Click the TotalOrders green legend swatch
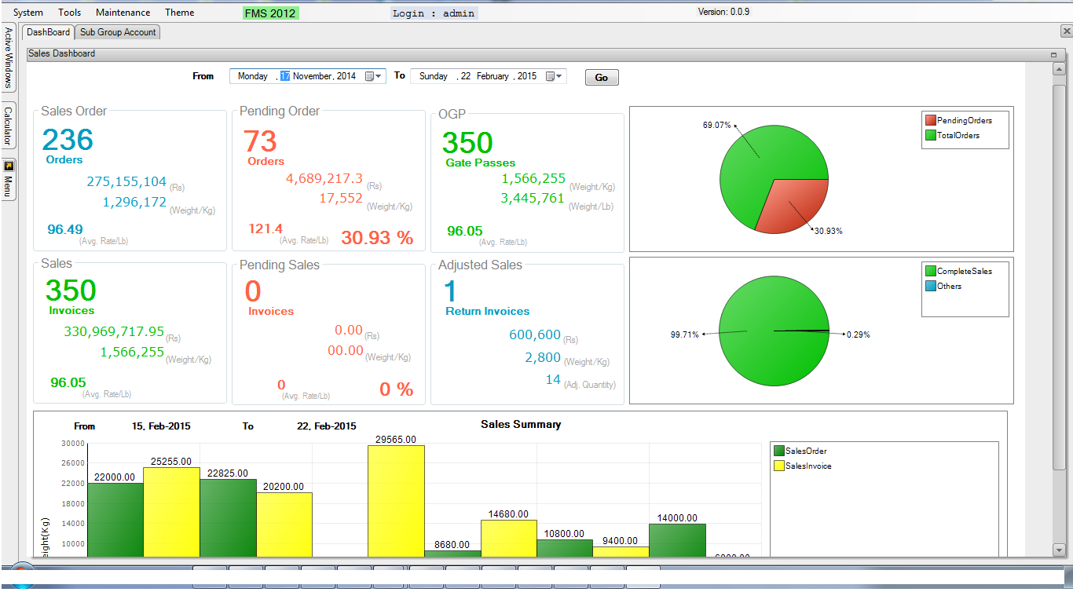Image resolution: width=1073 pixels, height=603 pixels. pos(931,136)
